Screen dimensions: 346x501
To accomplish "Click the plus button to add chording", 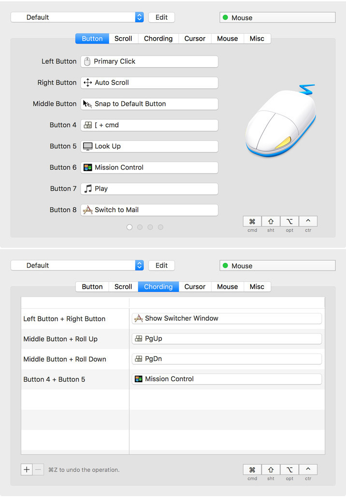I will pyautogui.click(x=27, y=470).
